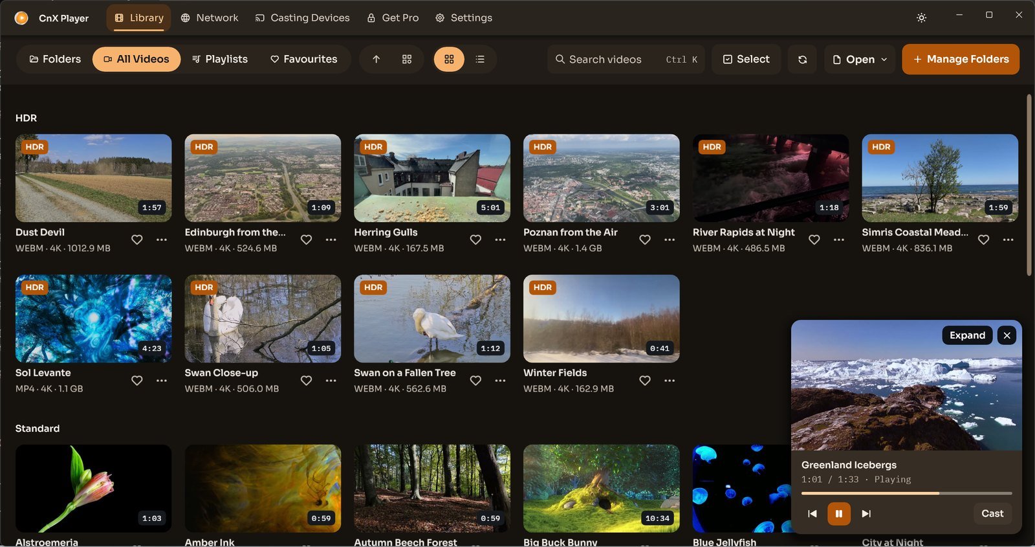Open the Dust Devil thumbnail

click(94, 178)
